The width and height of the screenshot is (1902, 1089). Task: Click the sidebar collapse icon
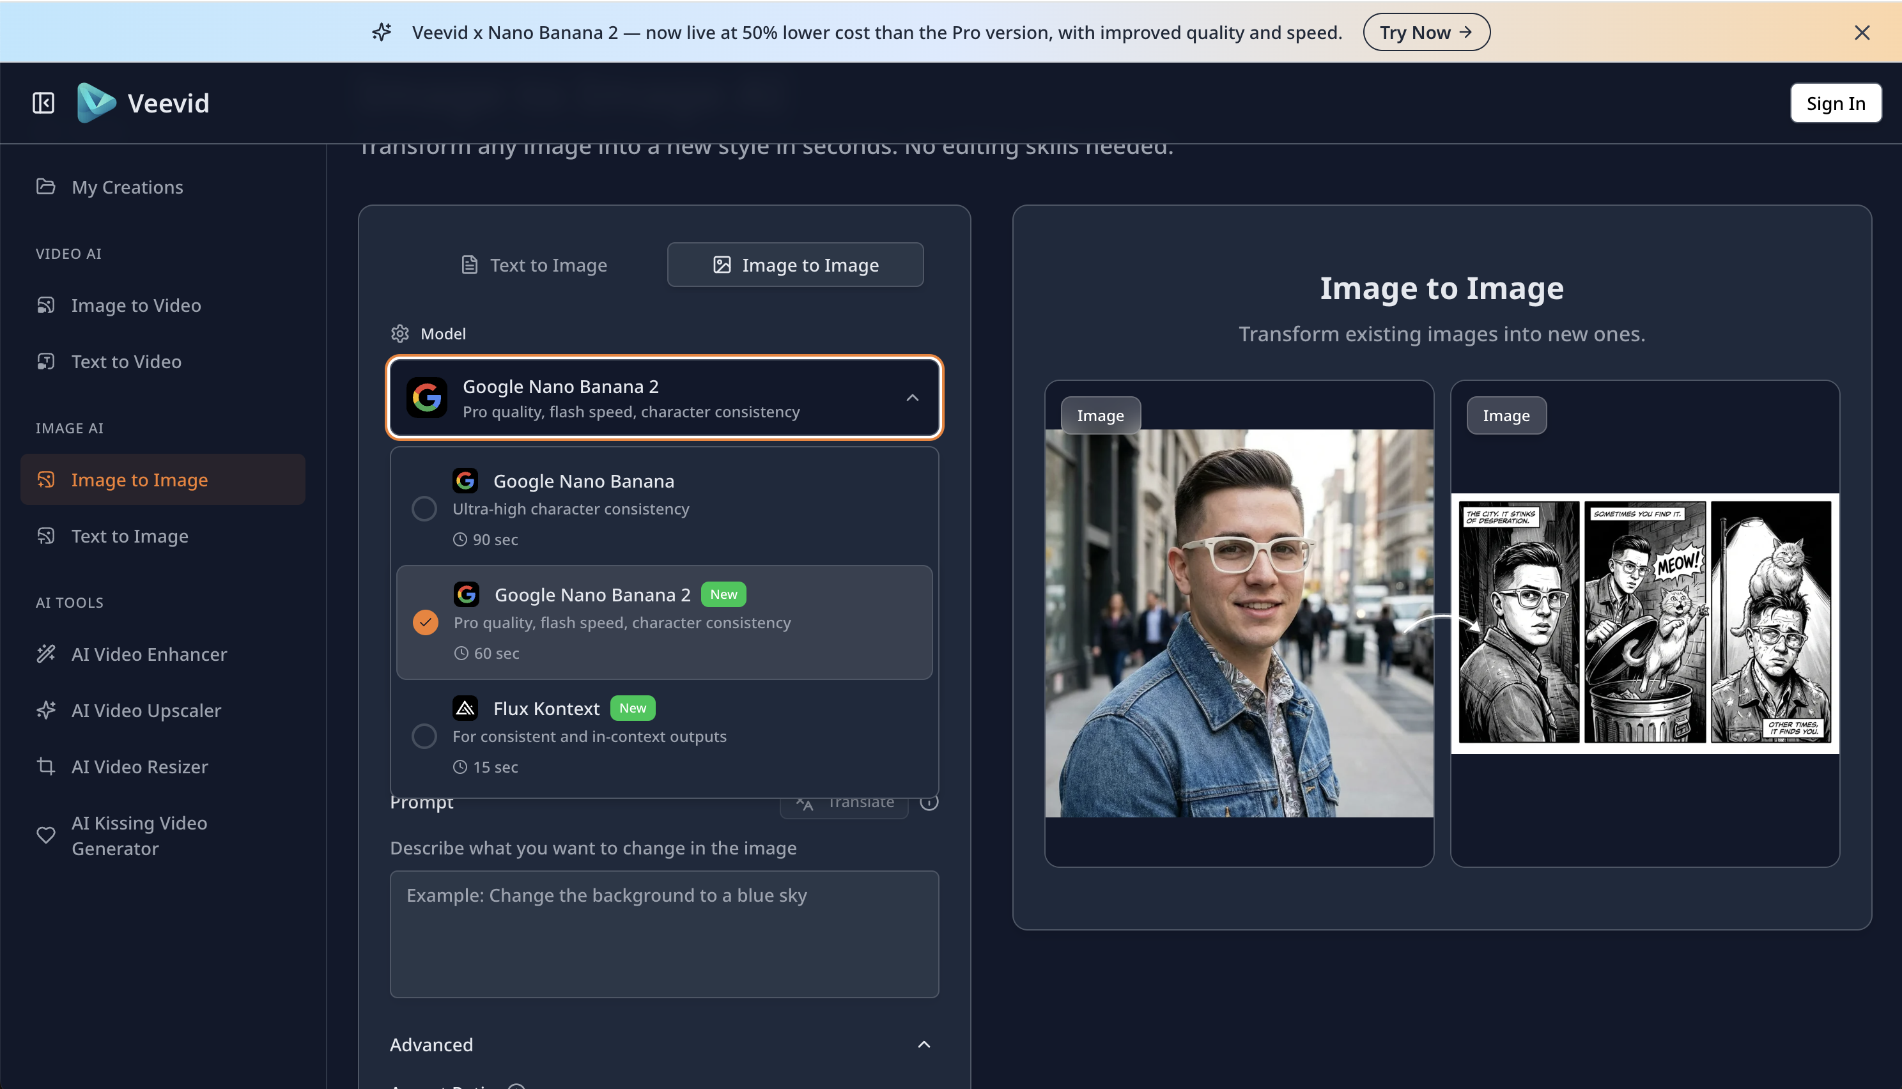[43, 102]
